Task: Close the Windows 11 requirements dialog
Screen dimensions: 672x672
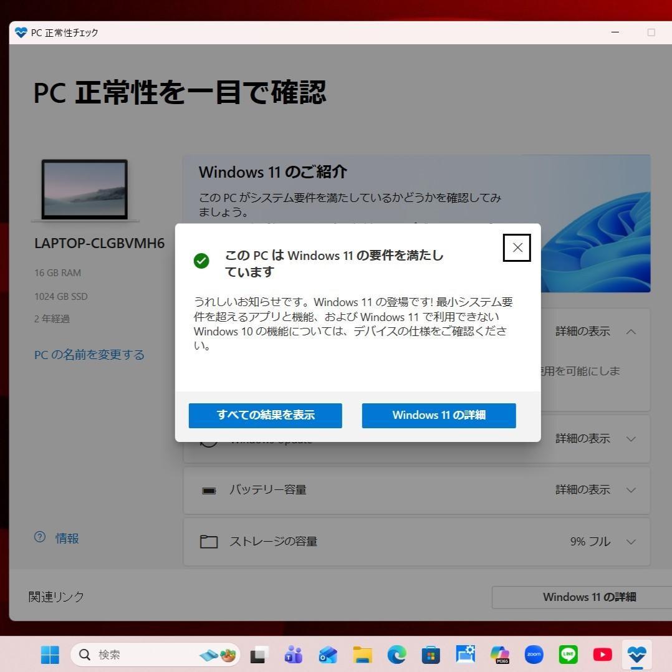Action: pos(517,247)
